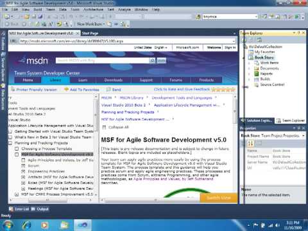Click the Save All toolbar icon

tap(40, 17)
